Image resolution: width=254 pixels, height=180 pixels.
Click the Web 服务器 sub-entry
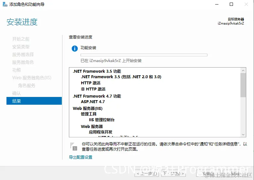92,126
